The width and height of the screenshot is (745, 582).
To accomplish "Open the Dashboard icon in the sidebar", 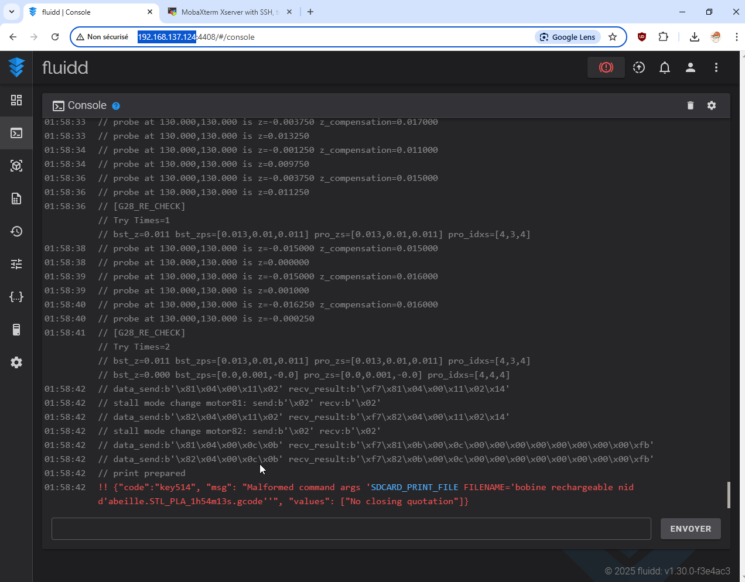I will click(16, 100).
